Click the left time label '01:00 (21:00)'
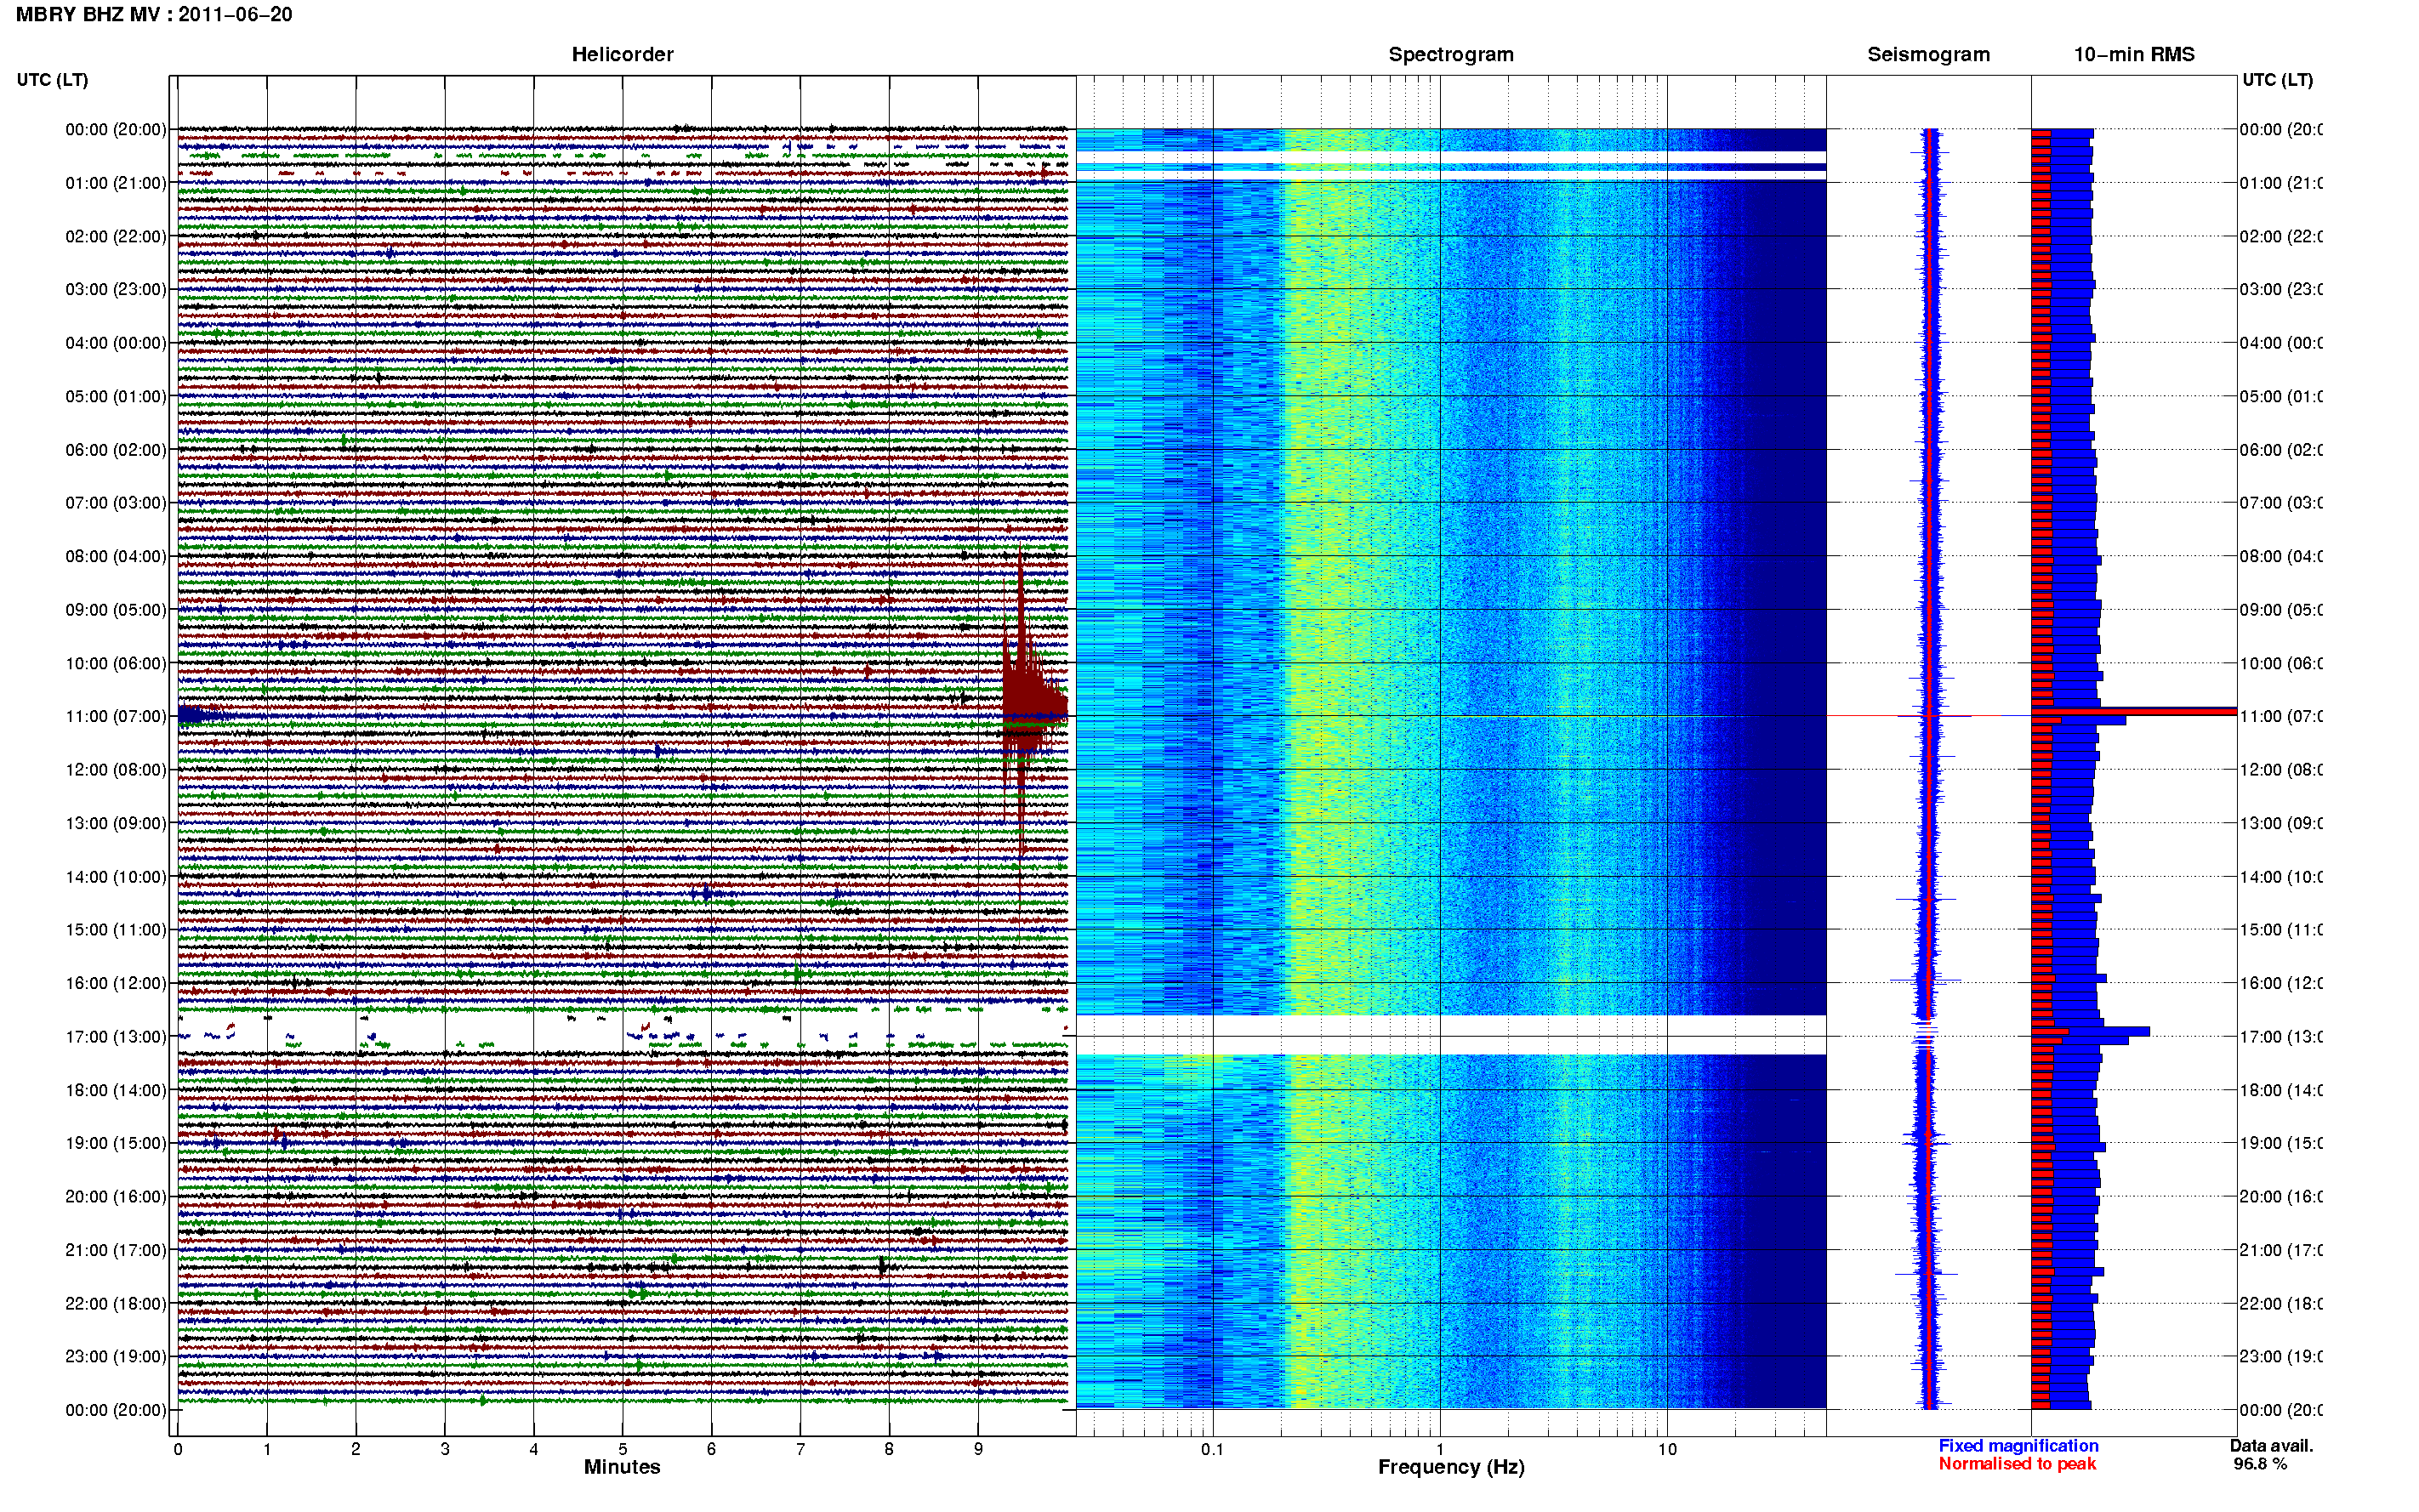The image size is (2419, 1512). 116,183
